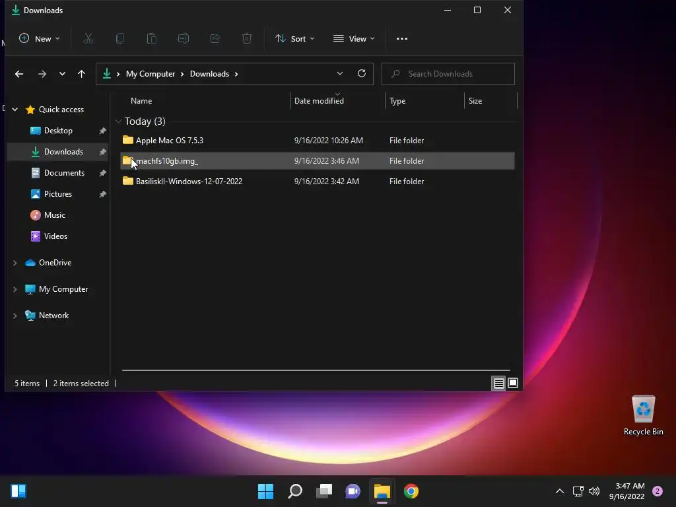Show hidden icons tray chevron
The height and width of the screenshot is (507, 676).
click(x=560, y=491)
